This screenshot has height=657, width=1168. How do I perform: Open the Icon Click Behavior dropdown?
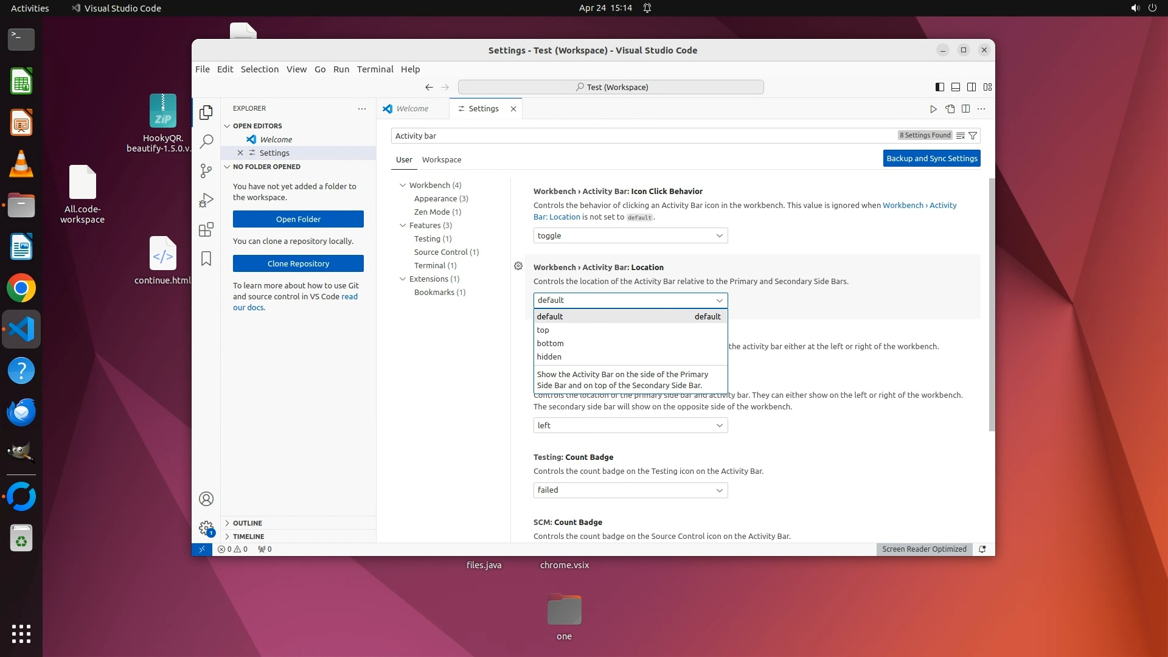coord(630,235)
